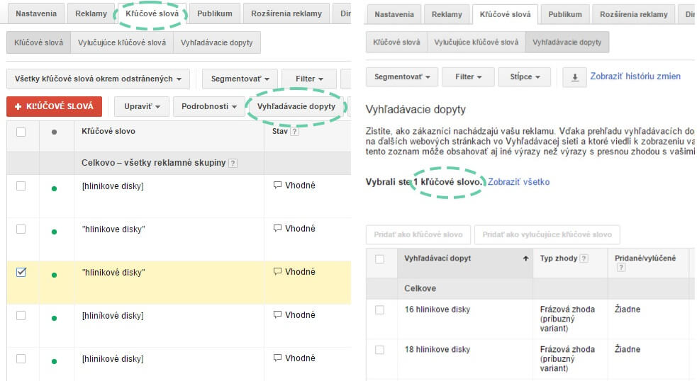Sort by Kľúčové slovo column header
Image resolution: width=697 pixels, height=381 pixels.
(x=108, y=132)
